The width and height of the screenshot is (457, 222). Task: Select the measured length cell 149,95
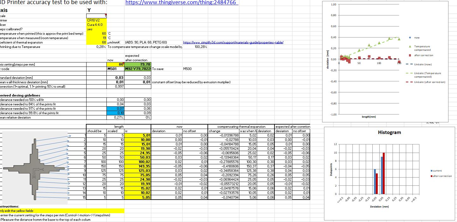tap(138, 166)
